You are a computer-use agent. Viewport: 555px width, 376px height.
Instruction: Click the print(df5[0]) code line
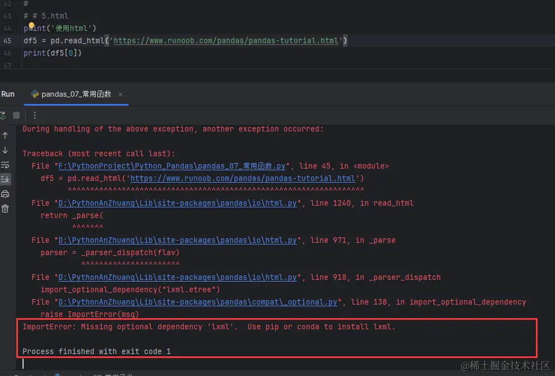(x=52, y=53)
